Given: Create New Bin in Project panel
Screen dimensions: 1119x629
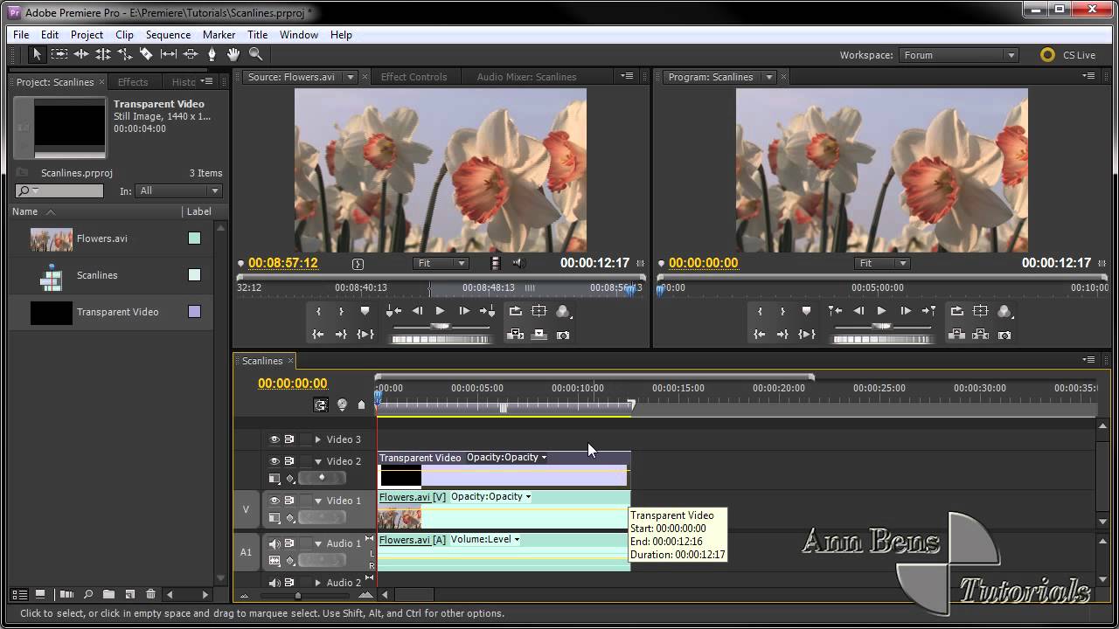Looking at the screenshot, I should click(x=108, y=595).
